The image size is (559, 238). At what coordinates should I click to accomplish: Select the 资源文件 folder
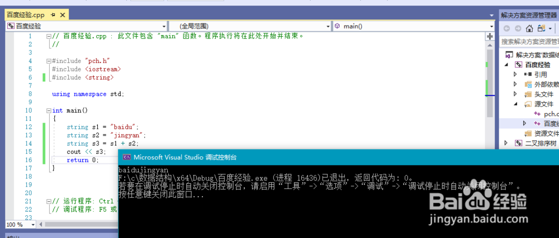[x=547, y=134]
